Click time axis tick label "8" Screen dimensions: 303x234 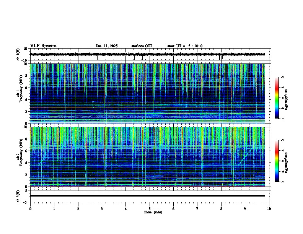[x=221, y=209]
